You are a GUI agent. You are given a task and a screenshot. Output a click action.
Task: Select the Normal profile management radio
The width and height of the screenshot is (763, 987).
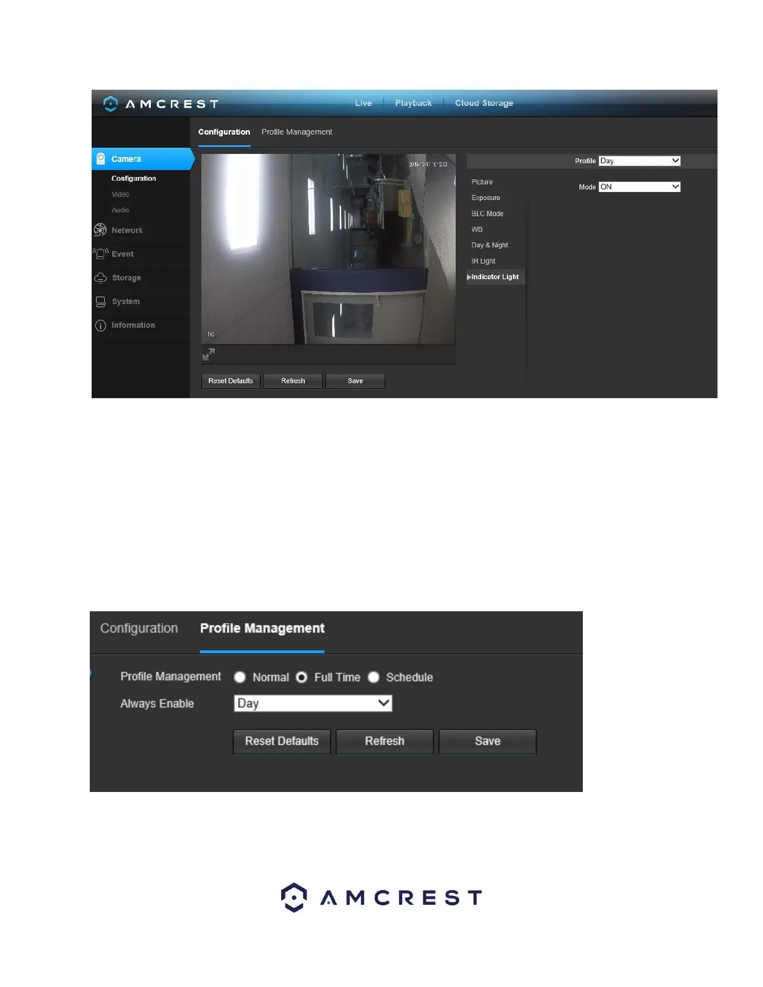240,677
